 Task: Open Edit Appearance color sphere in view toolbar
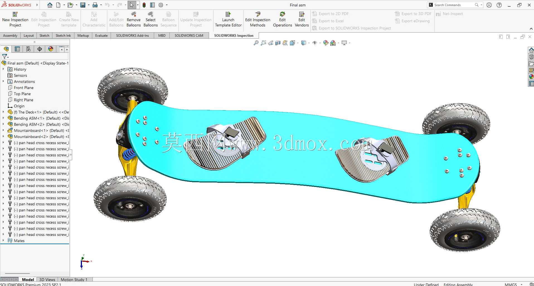point(326,43)
